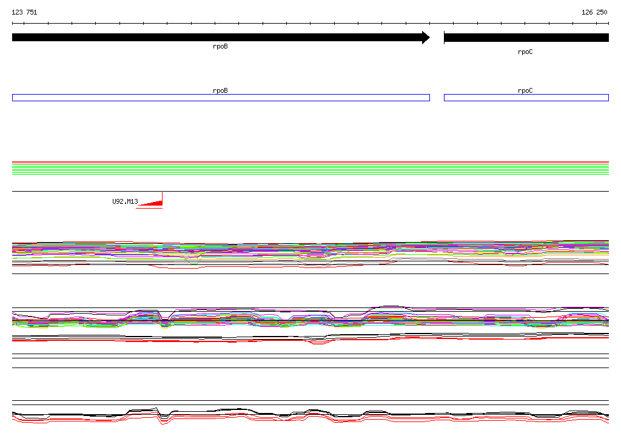Screen dimensions: 621x433
Task: Select the blue rpoC outlined box
Action: point(526,98)
